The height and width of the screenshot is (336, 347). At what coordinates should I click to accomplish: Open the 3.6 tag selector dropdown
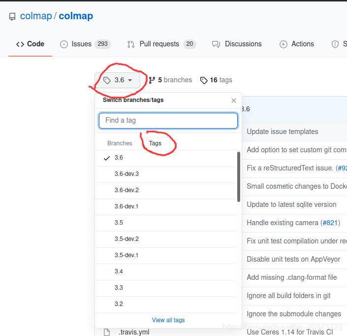(x=117, y=80)
